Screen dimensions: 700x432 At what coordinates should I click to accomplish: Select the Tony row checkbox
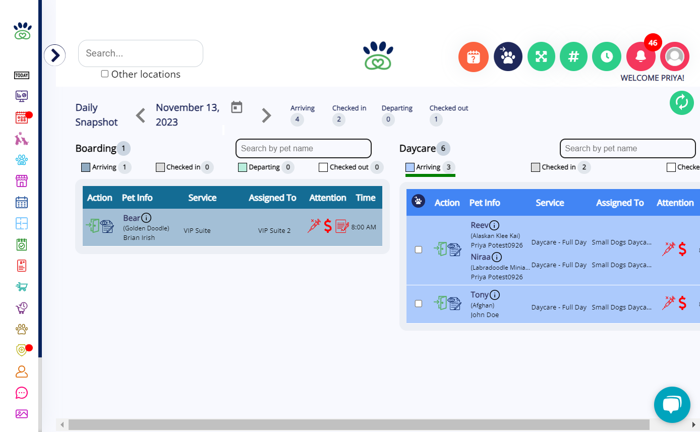pyautogui.click(x=418, y=303)
